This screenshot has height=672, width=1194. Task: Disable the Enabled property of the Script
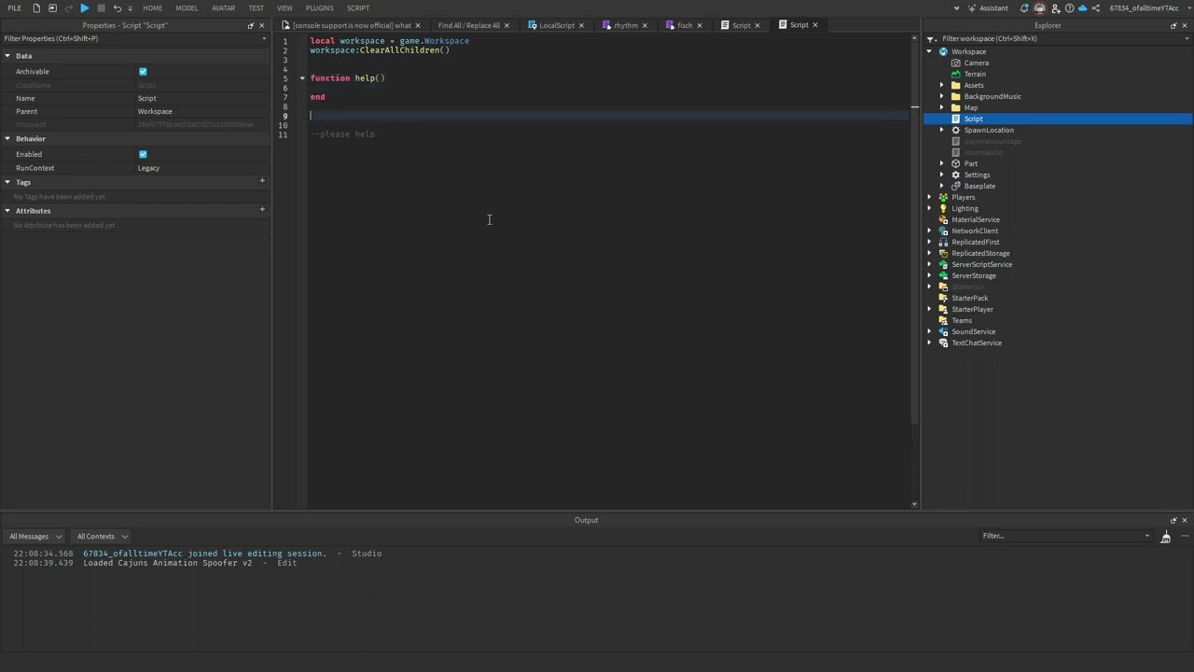click(x=142, y=153)
